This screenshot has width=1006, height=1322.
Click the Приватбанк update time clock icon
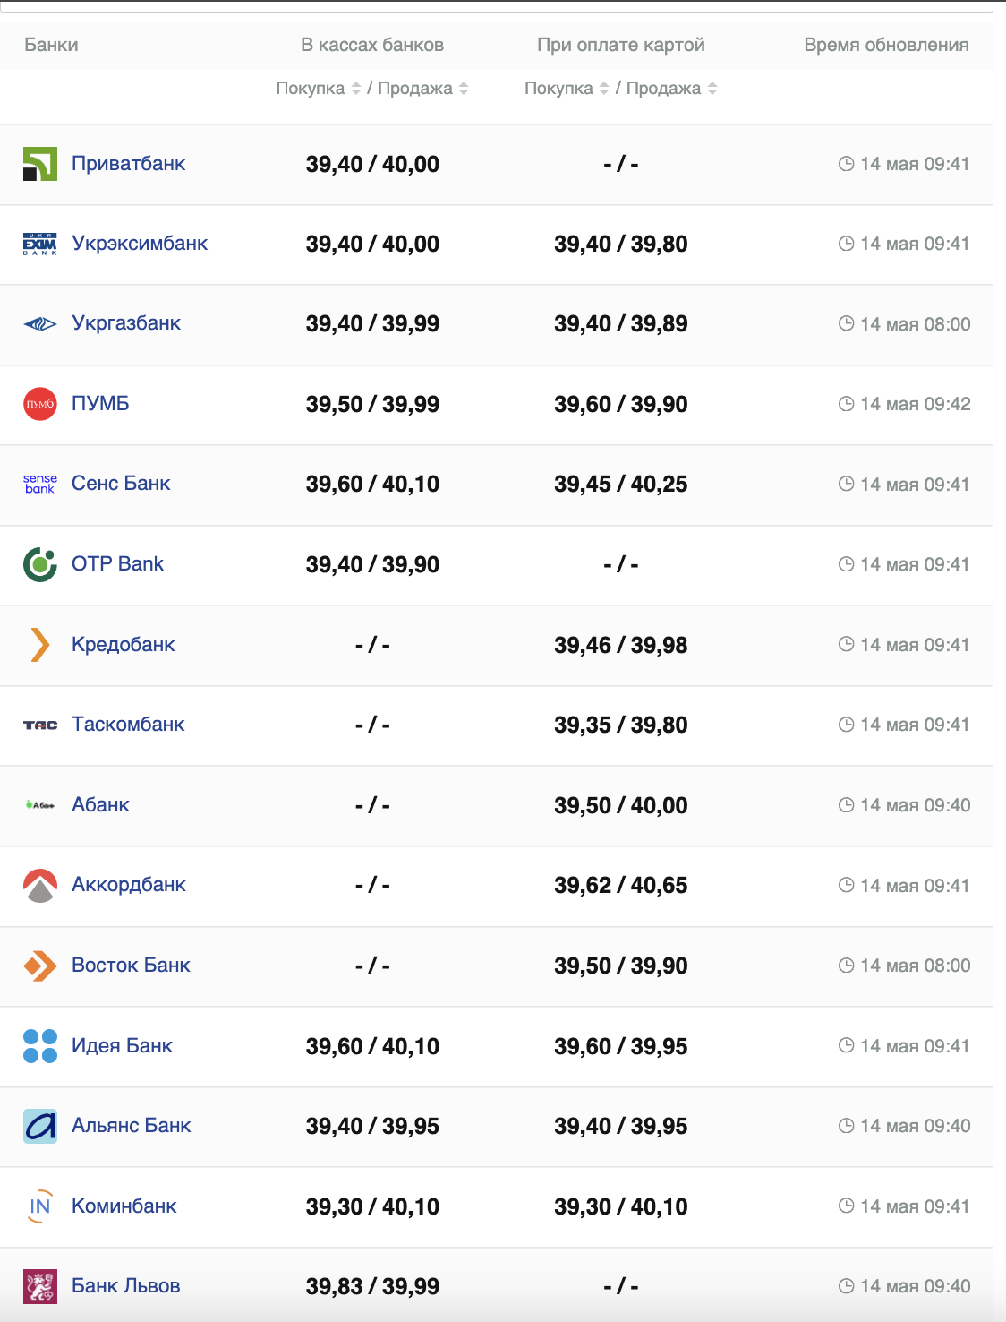point(846,164)
